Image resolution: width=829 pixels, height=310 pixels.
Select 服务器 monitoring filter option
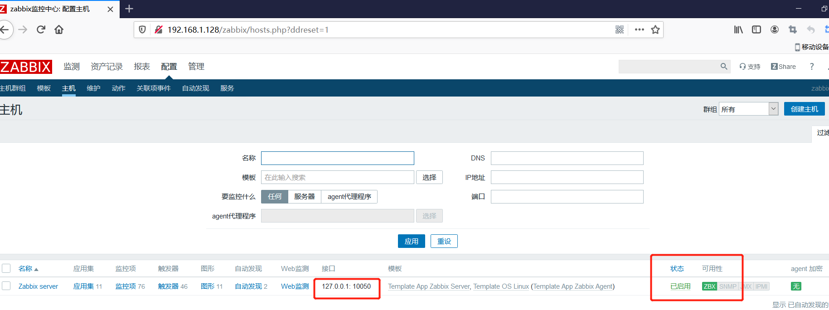pos(305,197)
